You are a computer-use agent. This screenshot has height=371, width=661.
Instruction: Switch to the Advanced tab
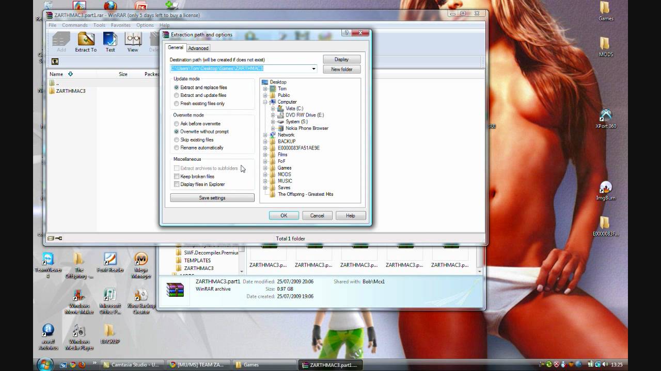[x=198, y=48]
